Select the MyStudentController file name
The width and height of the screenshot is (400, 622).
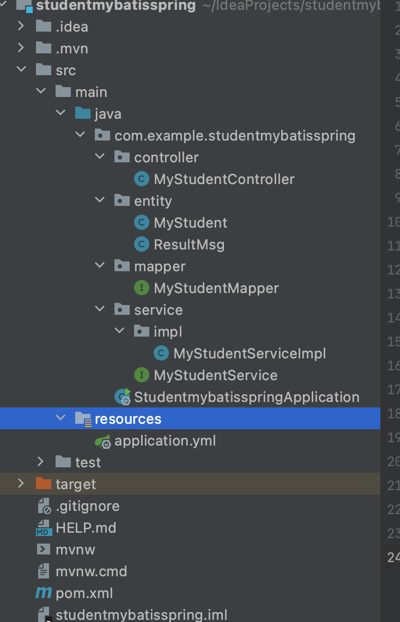(224, 179)
